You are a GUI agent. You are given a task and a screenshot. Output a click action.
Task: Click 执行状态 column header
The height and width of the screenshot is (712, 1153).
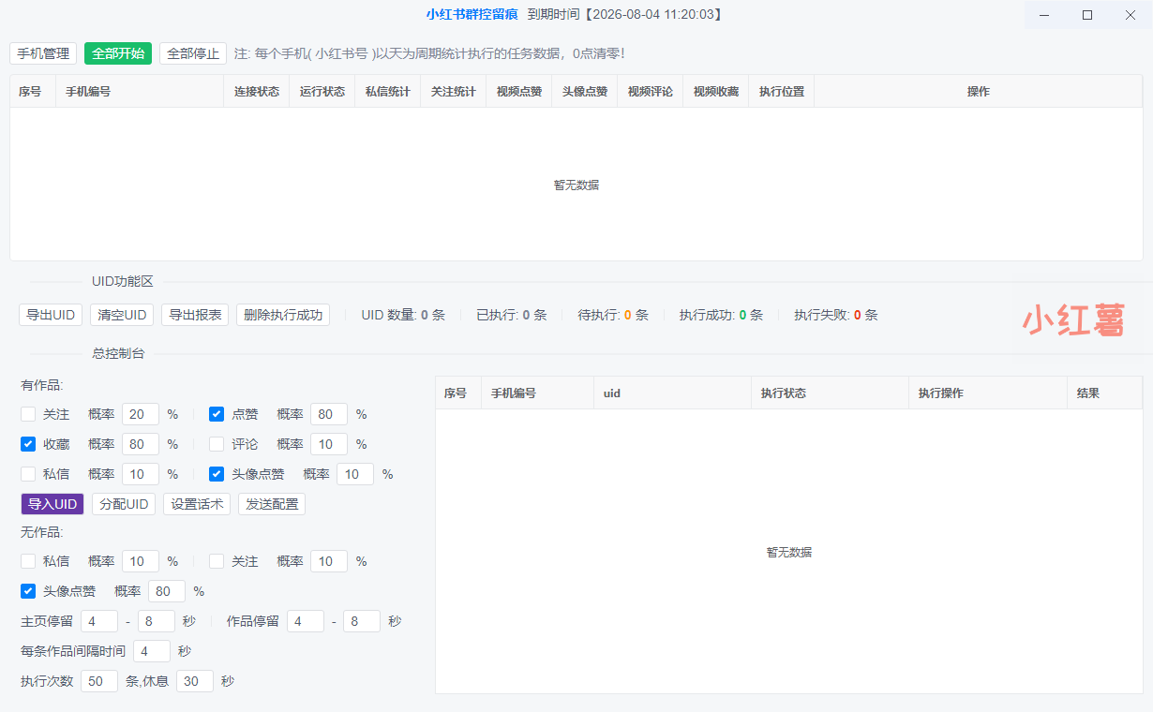point(831,393)
